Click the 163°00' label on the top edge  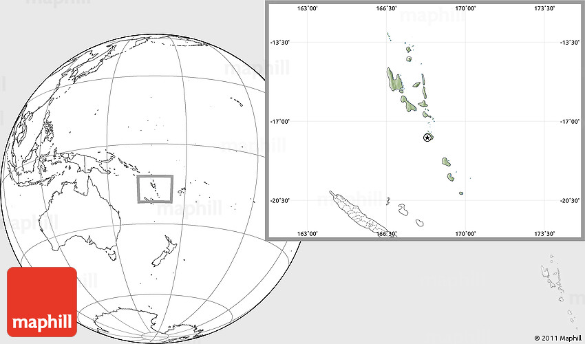click(x=306, y=9)
